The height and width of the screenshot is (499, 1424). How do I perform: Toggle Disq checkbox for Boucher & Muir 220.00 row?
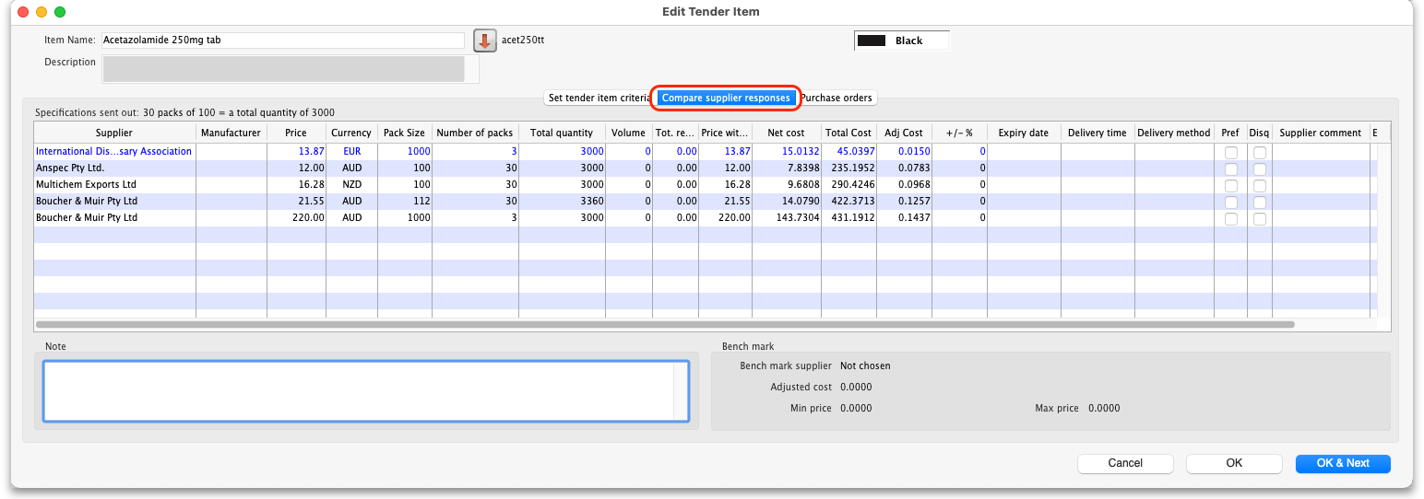tap(1259, 218)
